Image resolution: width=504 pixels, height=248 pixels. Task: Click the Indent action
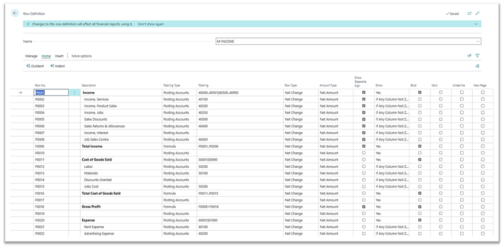(57, 66)
